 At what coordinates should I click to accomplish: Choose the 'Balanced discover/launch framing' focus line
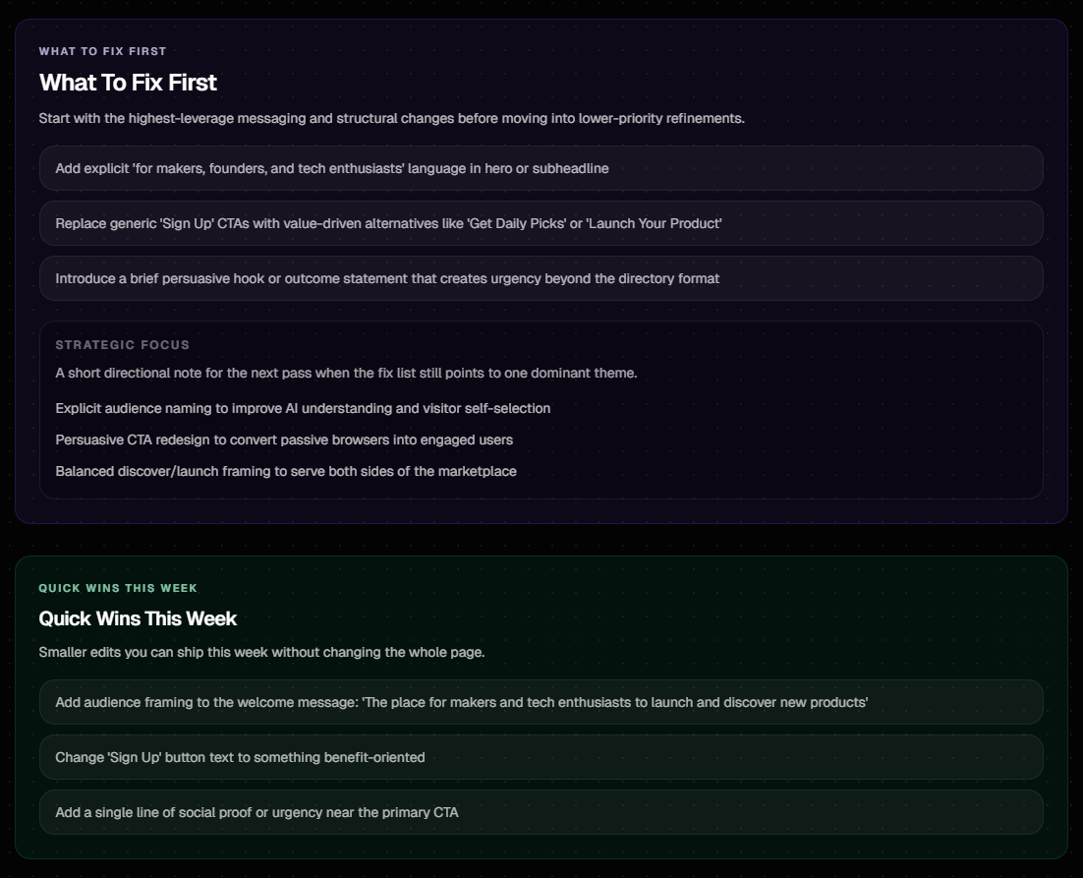coord(286,471)
